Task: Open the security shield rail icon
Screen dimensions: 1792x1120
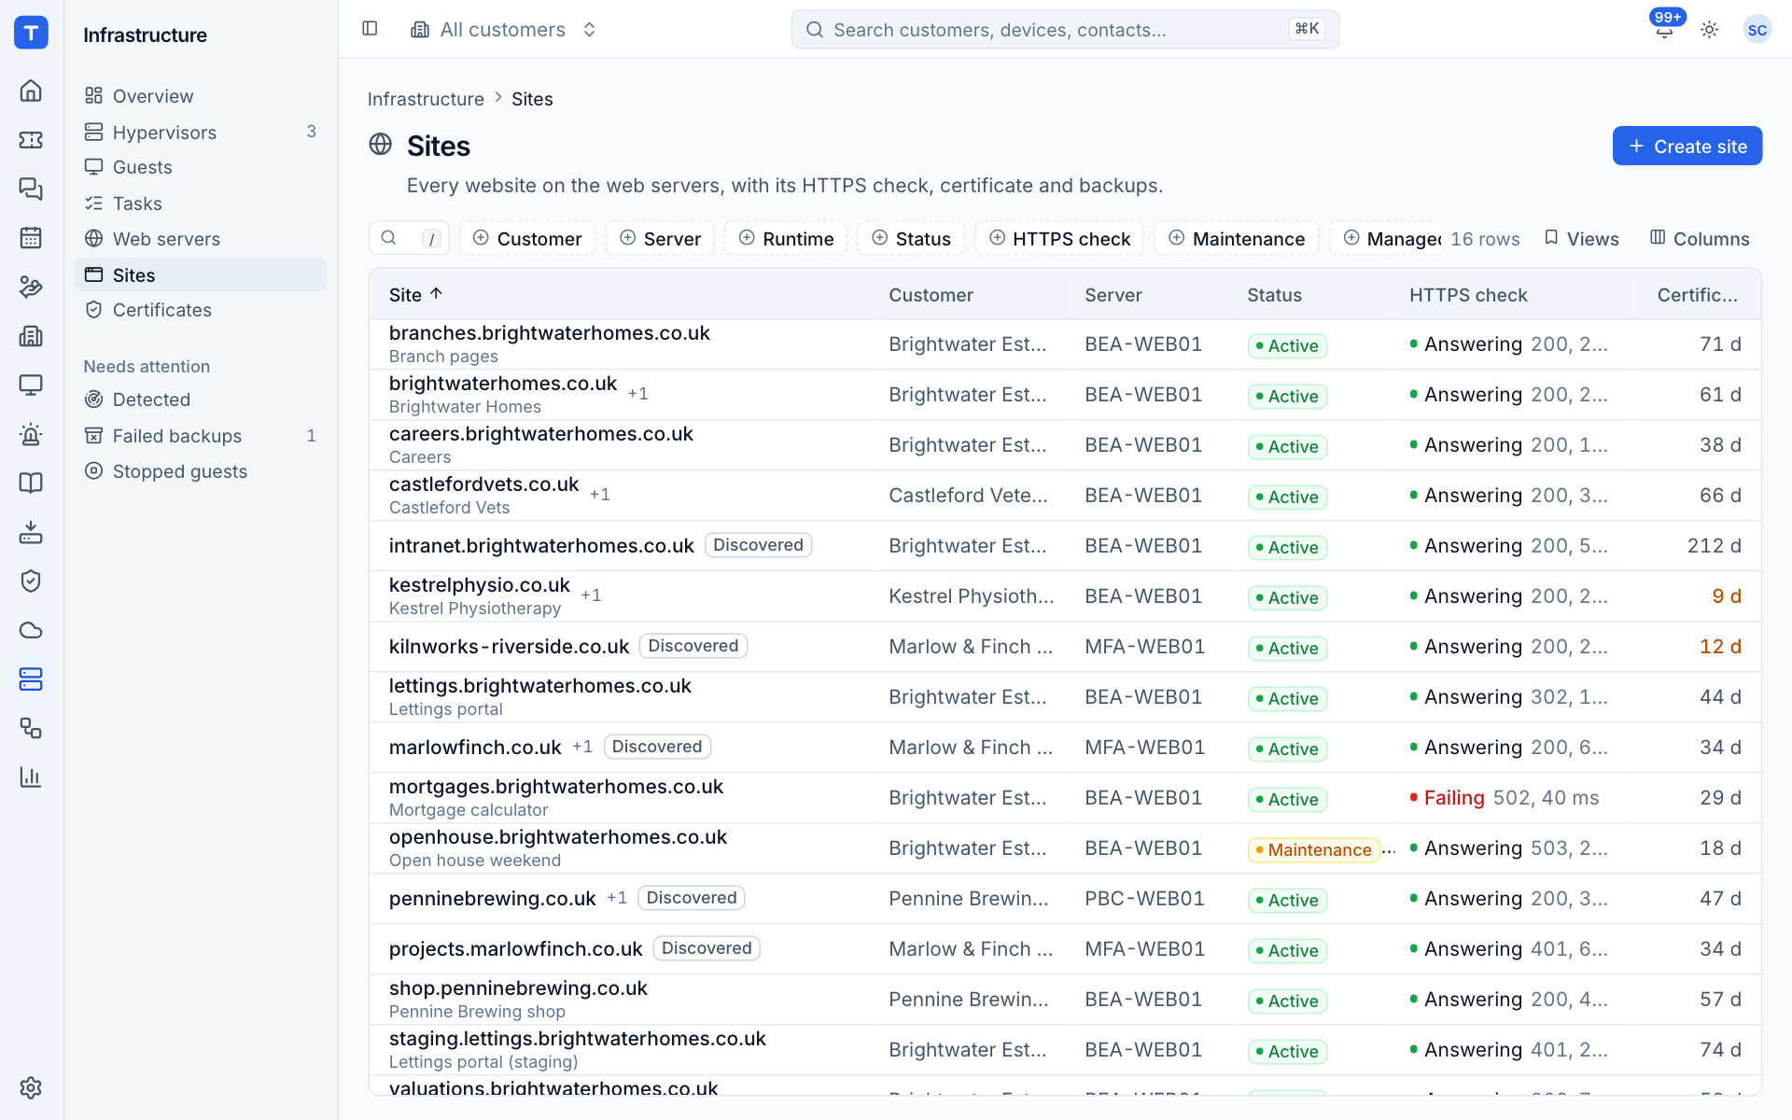Action: tap(31, 581)
